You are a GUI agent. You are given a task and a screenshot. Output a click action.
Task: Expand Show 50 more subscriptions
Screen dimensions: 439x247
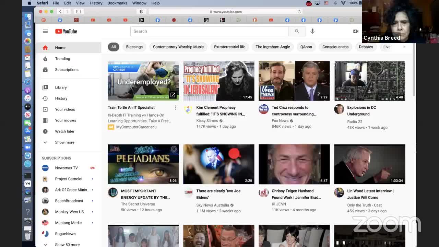(69, 244)
